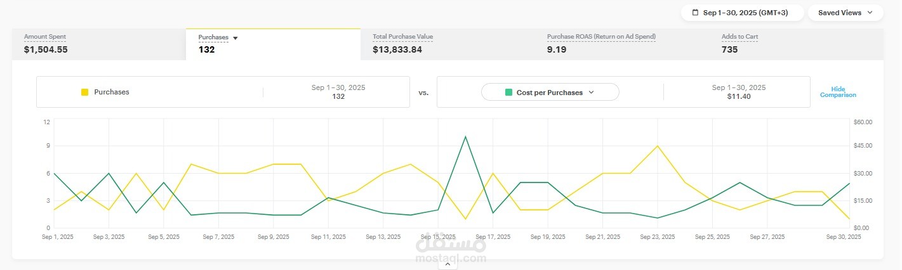Click the $11.40 cost per purchase value

point(739,97)
